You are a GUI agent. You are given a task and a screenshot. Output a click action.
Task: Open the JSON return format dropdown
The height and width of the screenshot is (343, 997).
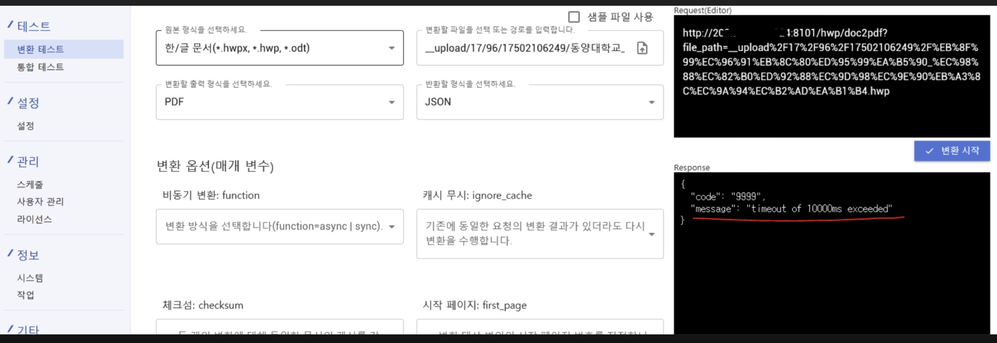(x=540, y=102)
